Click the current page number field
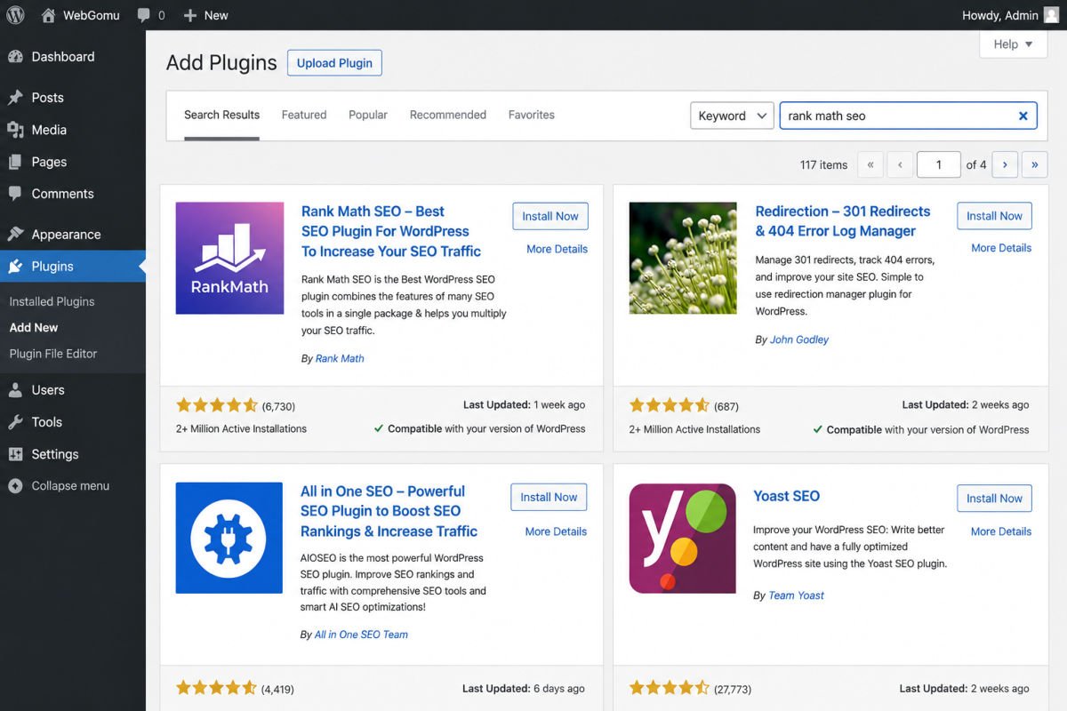Image resolution: width=1067 pixels, height=711 pixels. (x=939, y=164)
